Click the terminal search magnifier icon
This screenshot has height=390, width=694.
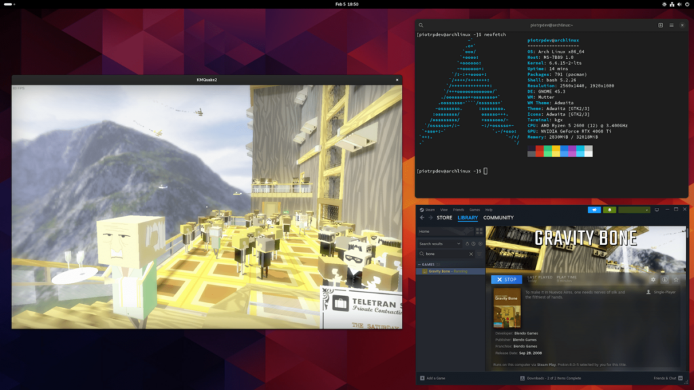[422, 25]
